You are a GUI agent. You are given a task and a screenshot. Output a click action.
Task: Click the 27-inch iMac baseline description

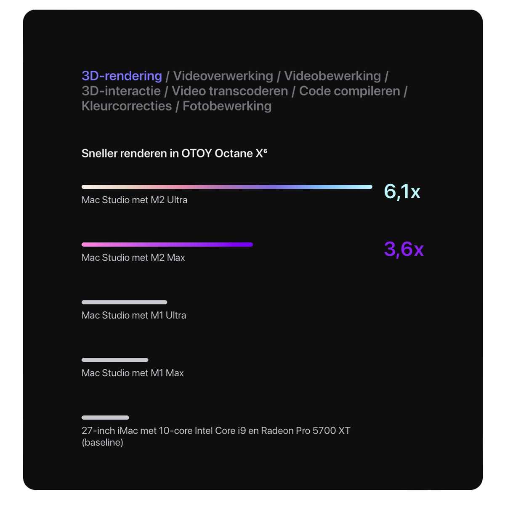pos(216,436)
